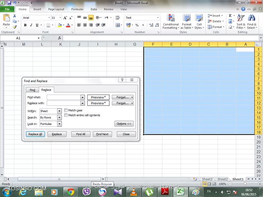The height and width of the screenshot is (197, 263).
Task: Toggle Bold formatting
Action: pyautogui.click(x=25, y=25)
